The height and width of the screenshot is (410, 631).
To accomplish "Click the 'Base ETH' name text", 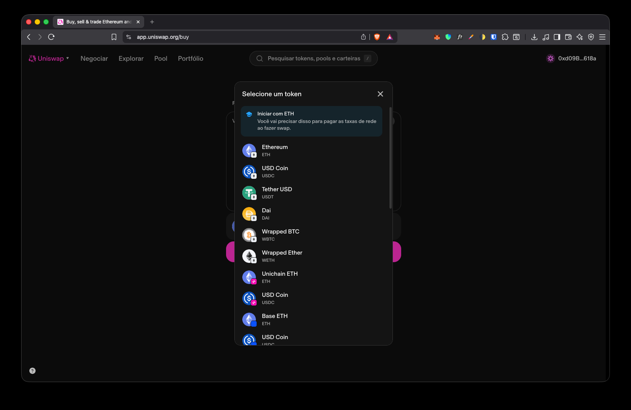I will pos(275,316).
